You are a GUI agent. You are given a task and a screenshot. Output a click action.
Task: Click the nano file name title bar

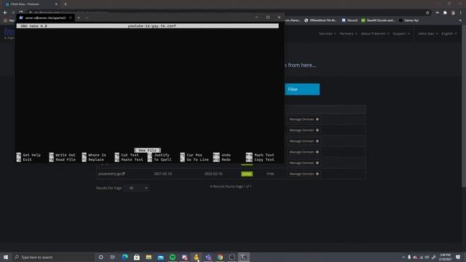[x=148, y=26]
